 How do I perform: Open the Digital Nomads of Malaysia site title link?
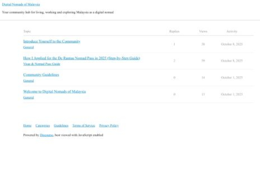(x=21, y=4)
